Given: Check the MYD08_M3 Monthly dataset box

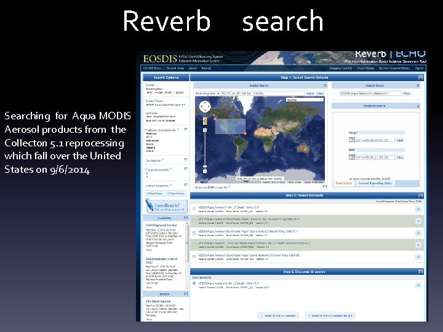Looking at the screenshot, I should click(x=194, y=257).
